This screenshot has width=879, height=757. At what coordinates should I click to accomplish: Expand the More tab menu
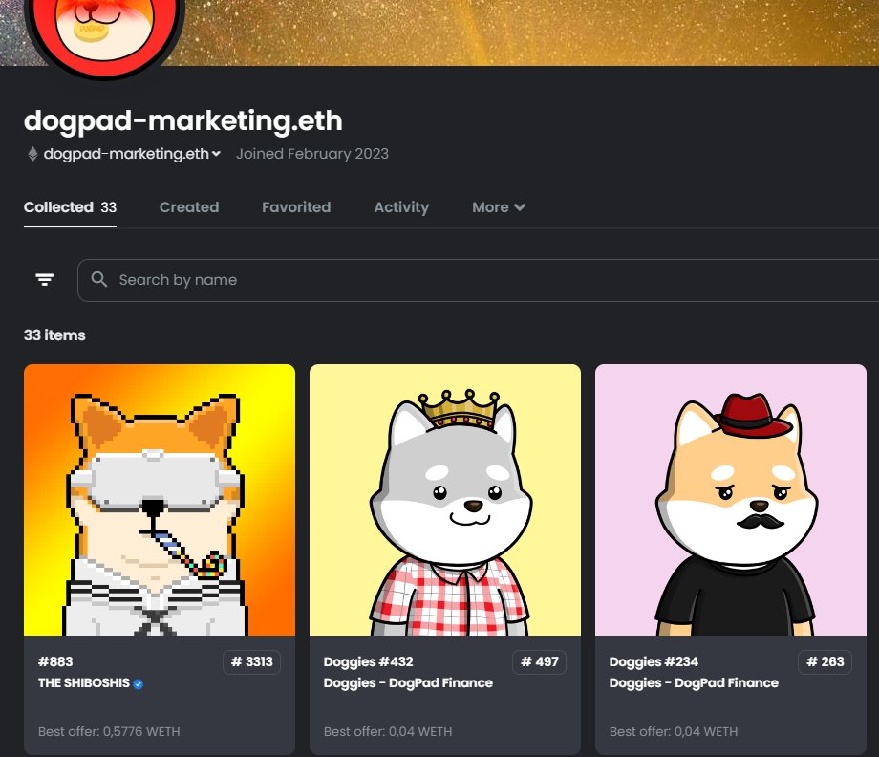[x=499, y=206]
